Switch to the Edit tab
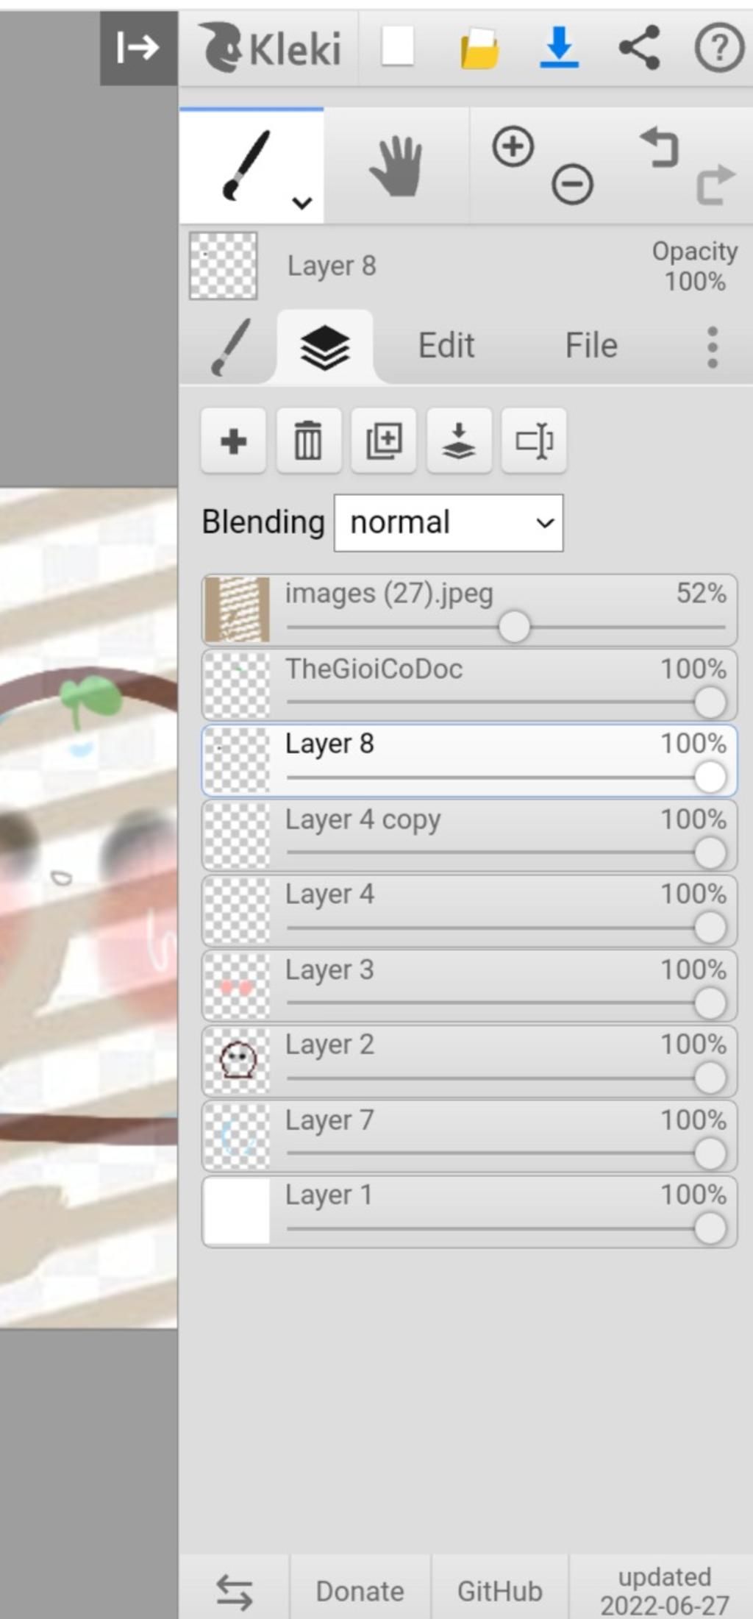The image size is (753, 1619). [x=446, y=346]
